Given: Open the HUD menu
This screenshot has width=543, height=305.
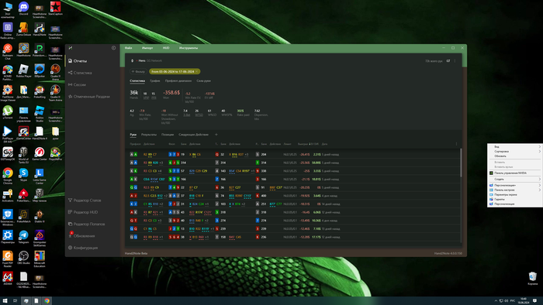Looking at the screenshot, I should pyautogui.click(x=166, y=48).
